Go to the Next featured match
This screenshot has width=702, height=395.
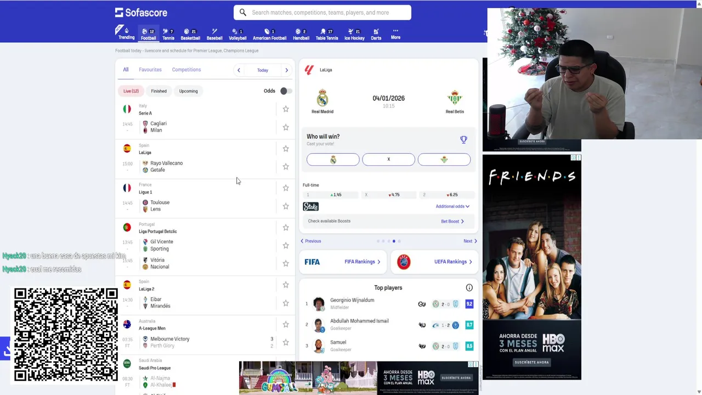click(470, 241)
